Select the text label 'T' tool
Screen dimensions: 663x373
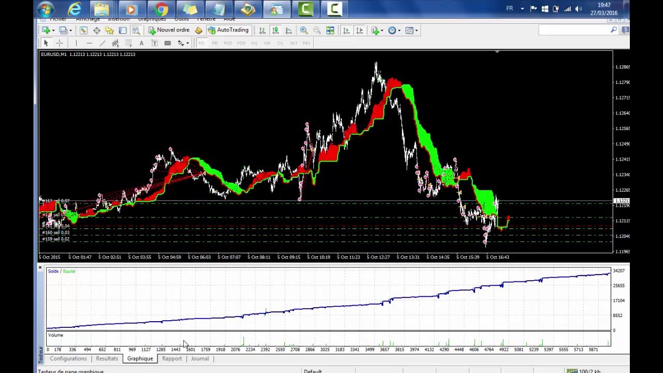(x=154, y=43)
